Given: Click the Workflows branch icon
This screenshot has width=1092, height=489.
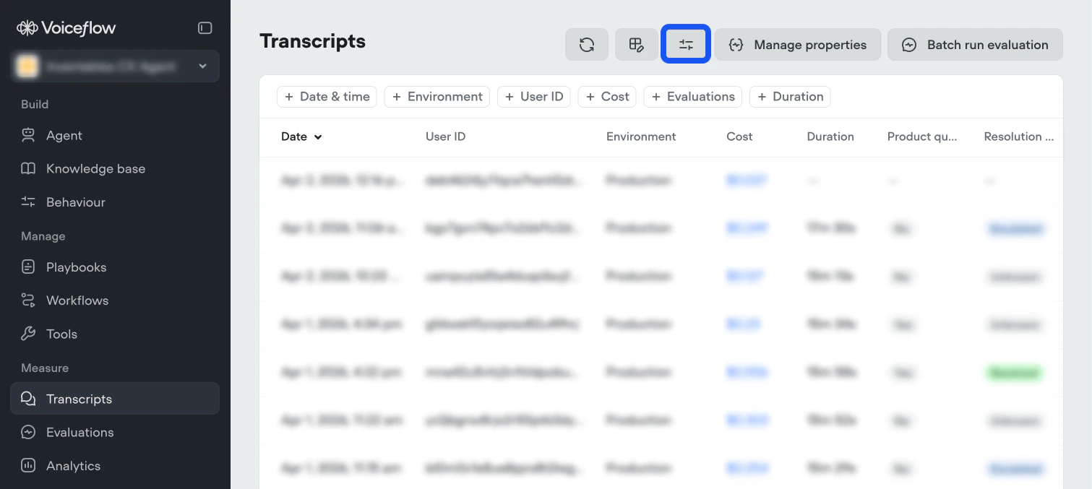Looking at the screenshot, I should (x=28, y=300).
